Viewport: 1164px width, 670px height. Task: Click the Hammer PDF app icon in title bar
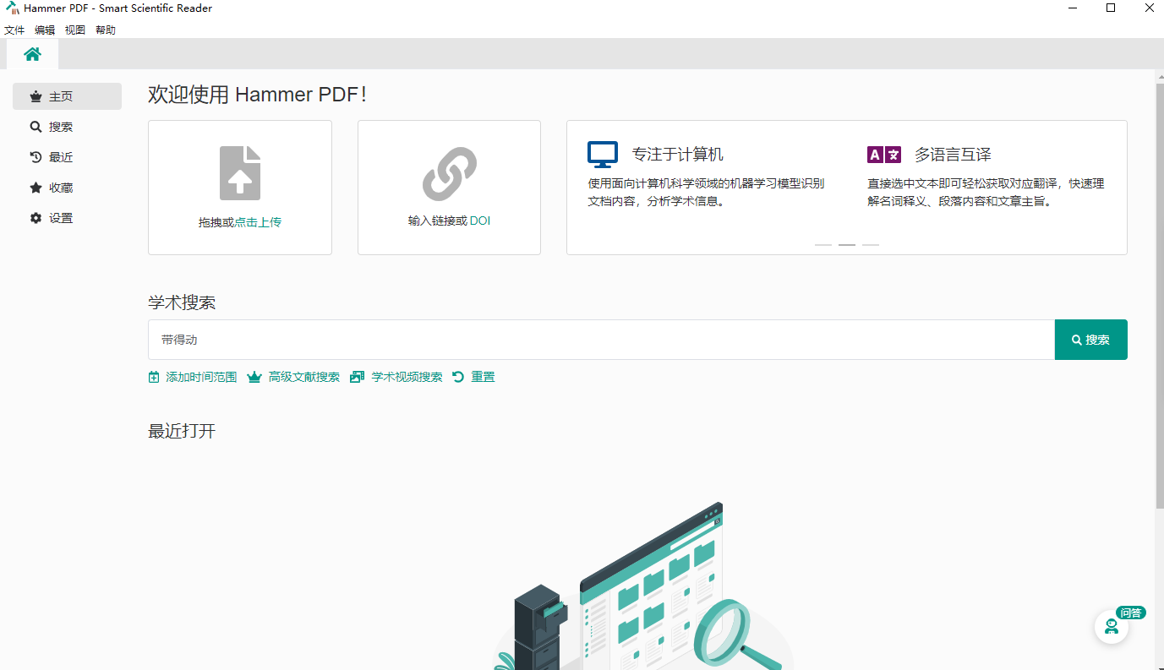coord(13,8)
